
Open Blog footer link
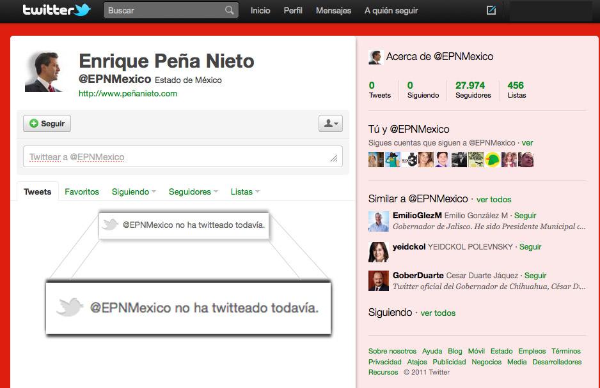coord(455,351)
